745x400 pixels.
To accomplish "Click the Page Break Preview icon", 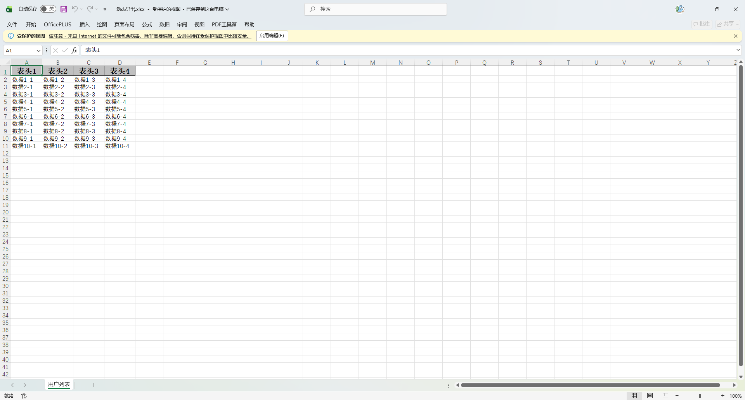I will tap(665, 396).
